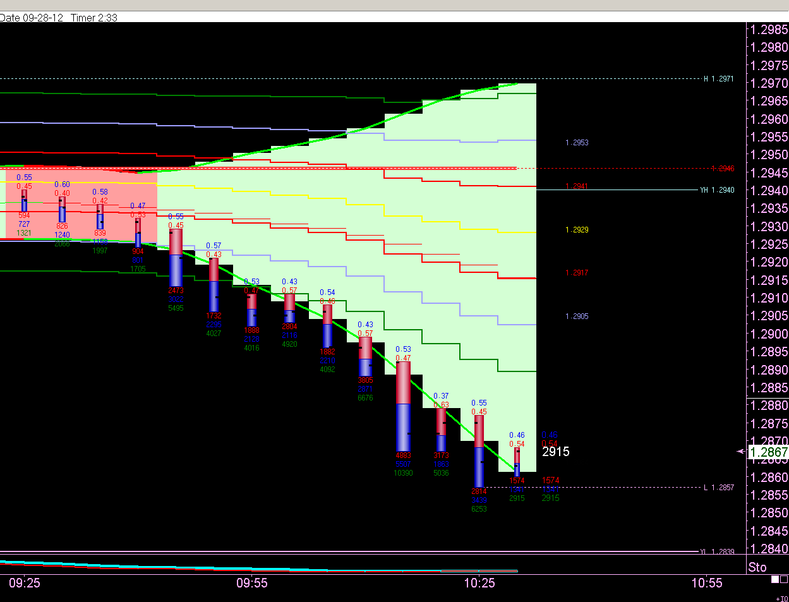Screen dimensions: 789x602
Task: Click the 10:25 time axis label
Action: [x=479, y=583]
